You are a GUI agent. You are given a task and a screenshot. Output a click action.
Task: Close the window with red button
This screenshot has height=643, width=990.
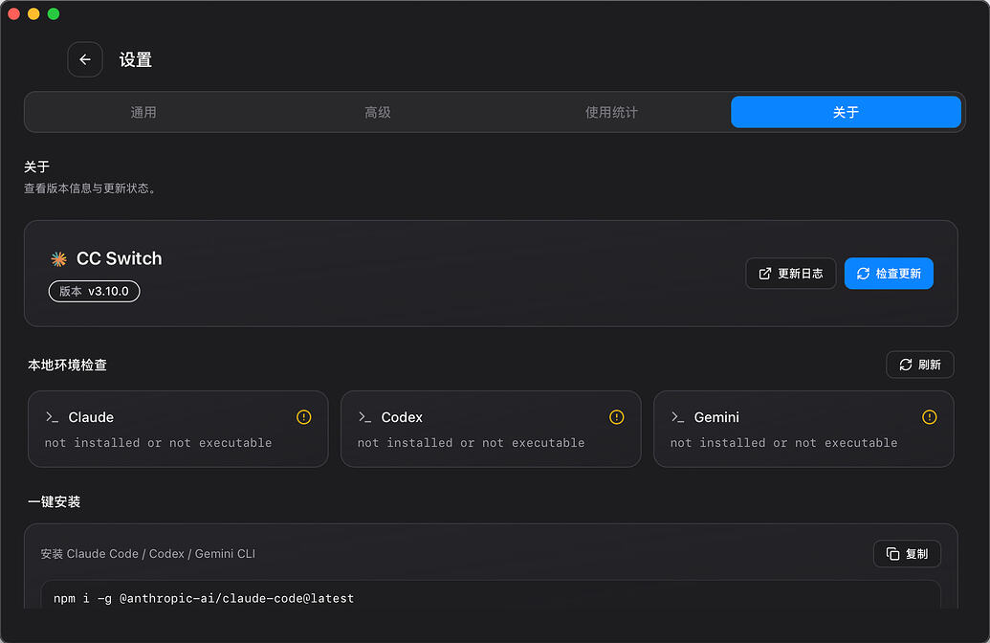pos(14,14)
